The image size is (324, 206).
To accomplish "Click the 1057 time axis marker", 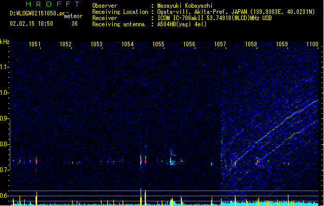I will tap(220, 44).
